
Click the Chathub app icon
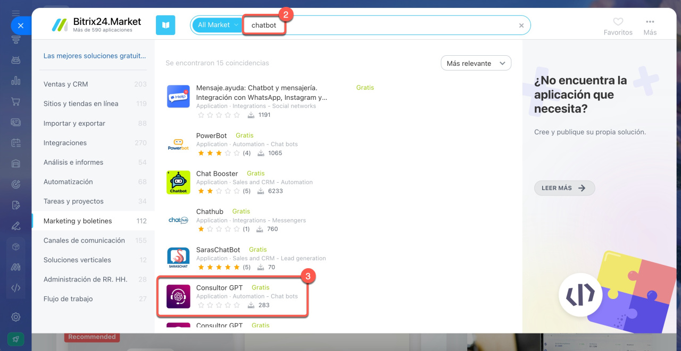click(178, 220)
